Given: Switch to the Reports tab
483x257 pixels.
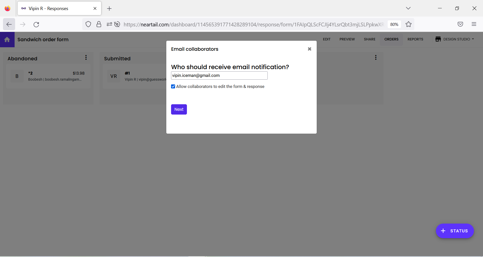Looking at the screenshot, I should pos(415,39).
